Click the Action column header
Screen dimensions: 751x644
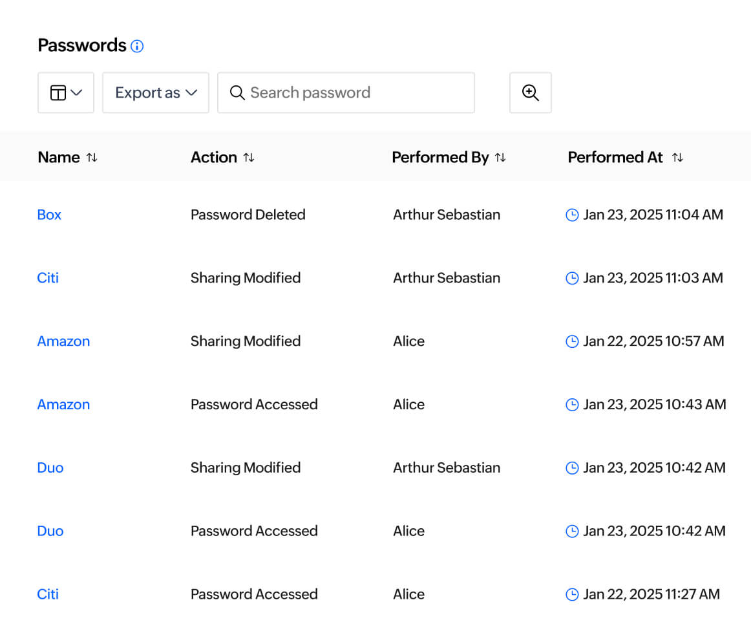pos(214,157)
